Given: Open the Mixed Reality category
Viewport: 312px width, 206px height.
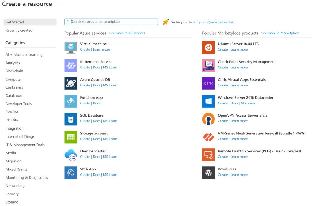Looking at the screenshot, I should pos(16,169).
